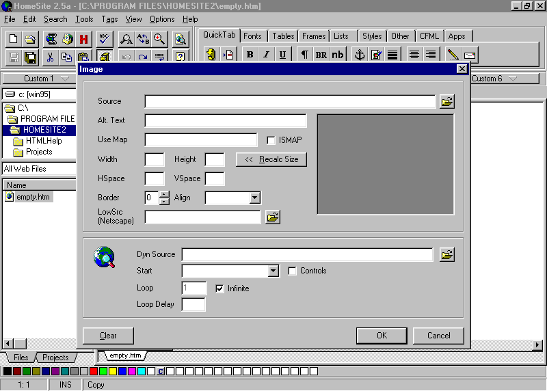Open the Align dropdown list

tap(254, 198)
